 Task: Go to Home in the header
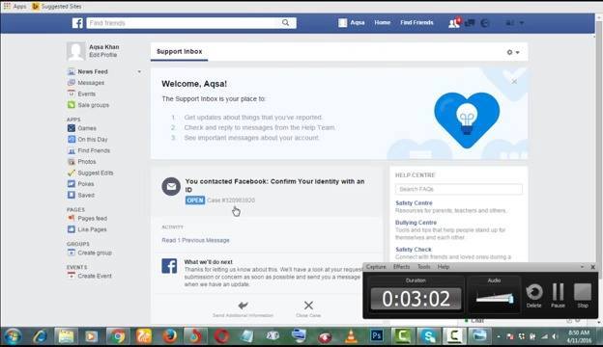[383, 22]
